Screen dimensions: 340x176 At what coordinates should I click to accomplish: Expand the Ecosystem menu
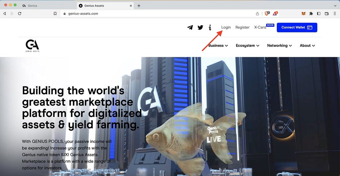(x=248, y=45)
